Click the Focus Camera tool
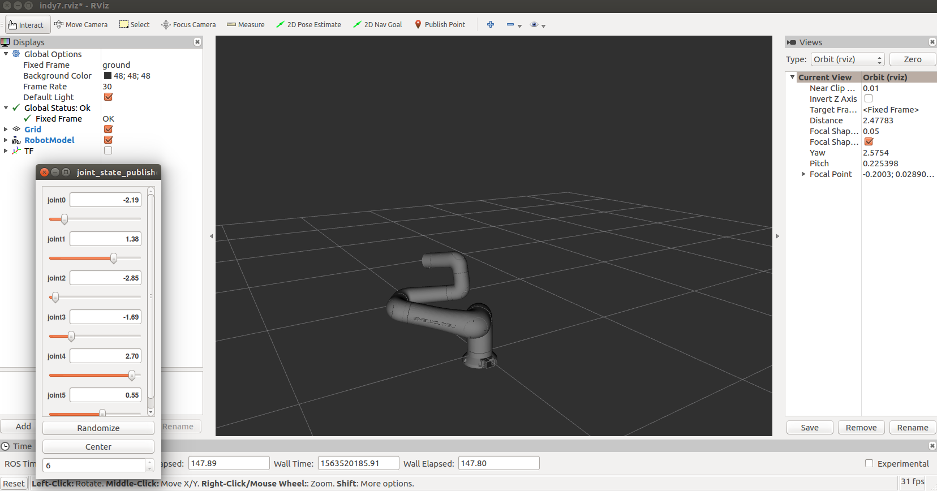 (x=189, y=25)
